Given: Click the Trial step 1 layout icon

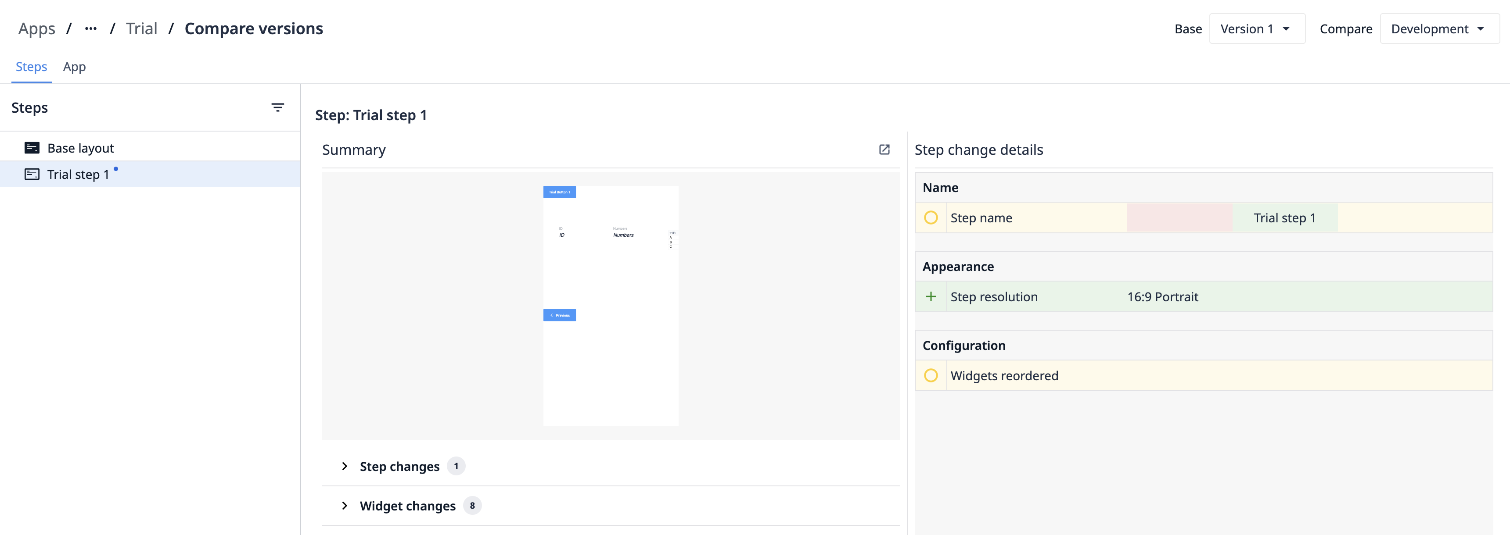Looking at the screenshot, I should click(32, 175).
